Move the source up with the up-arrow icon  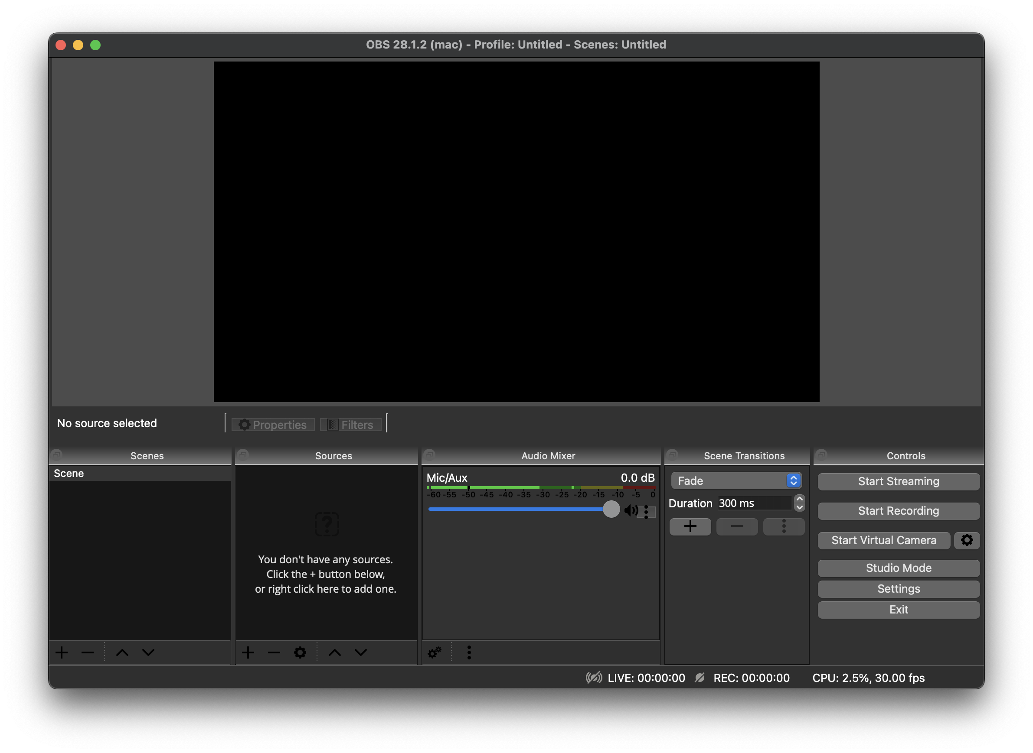point(335,652)
